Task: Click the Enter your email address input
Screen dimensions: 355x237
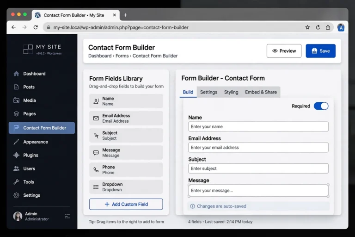Action: (x=258, y=148)
